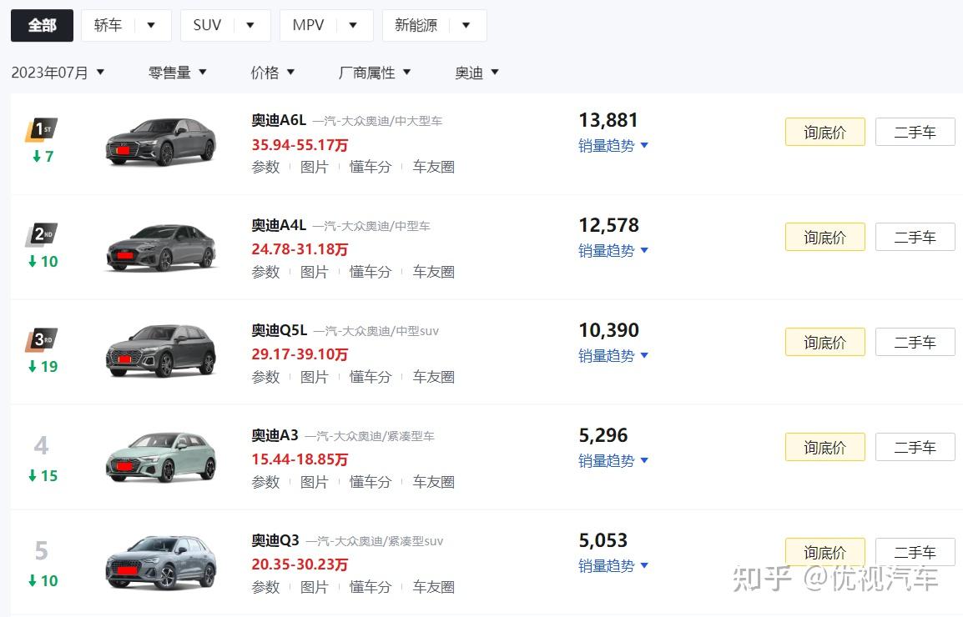Viewport: 963px width, 617px height.
Task: Open the Audi A6L car thumbnail
Action: (x=161, y=142)
